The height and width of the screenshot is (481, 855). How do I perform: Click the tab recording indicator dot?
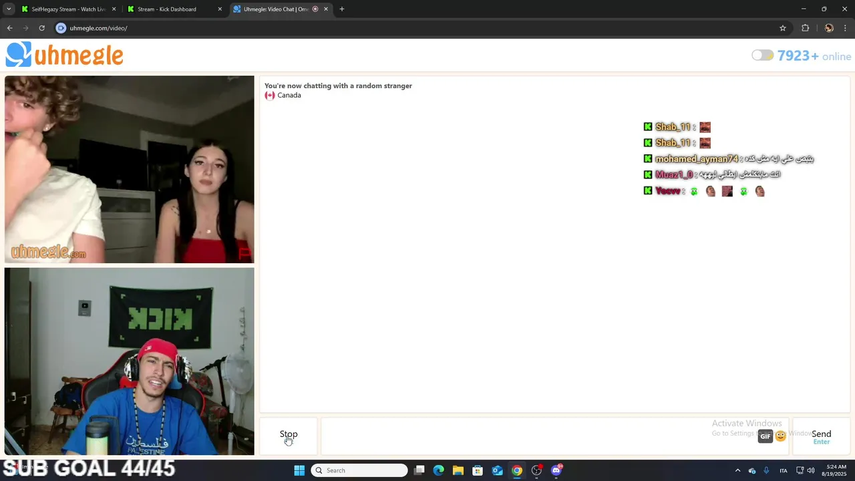[x=315, y=9]
